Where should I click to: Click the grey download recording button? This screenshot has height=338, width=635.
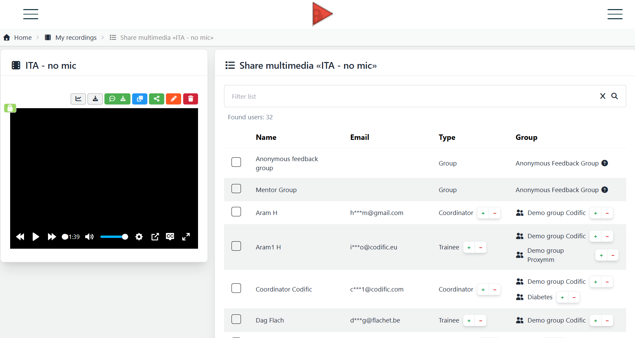pyautogui.click(x=95, y=99)
